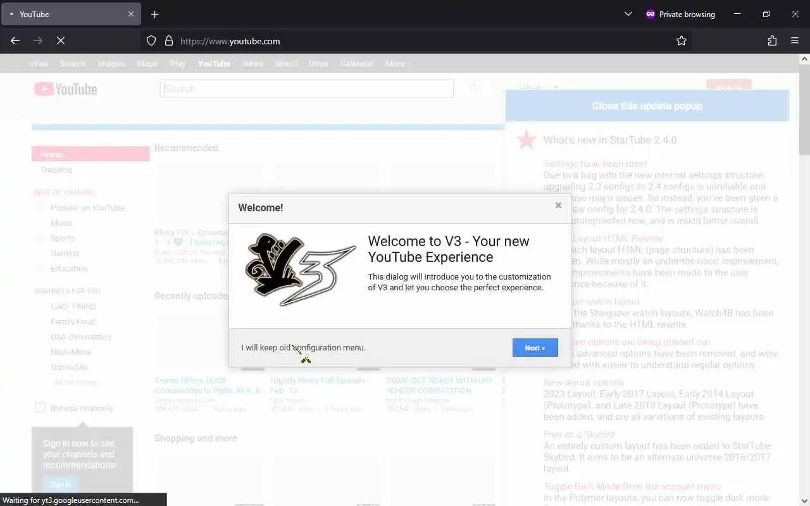810x506 pixels.
Task: Focus the YouTube search field
Action: (x=307, y=89)
